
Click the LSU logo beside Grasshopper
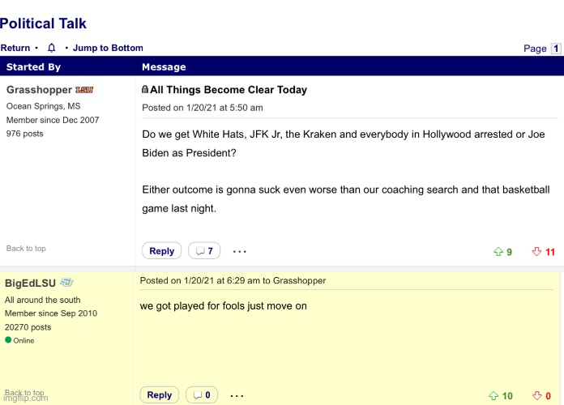[85, 90]
